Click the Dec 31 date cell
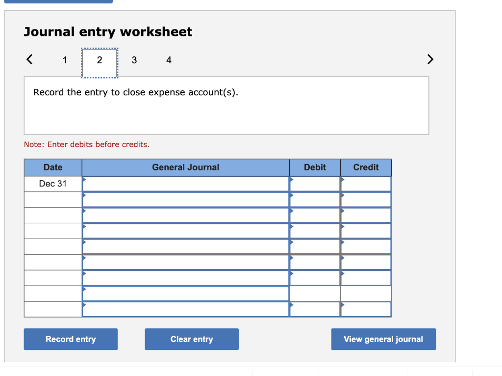This screenshot has width=502, height=376. point(52,184)
